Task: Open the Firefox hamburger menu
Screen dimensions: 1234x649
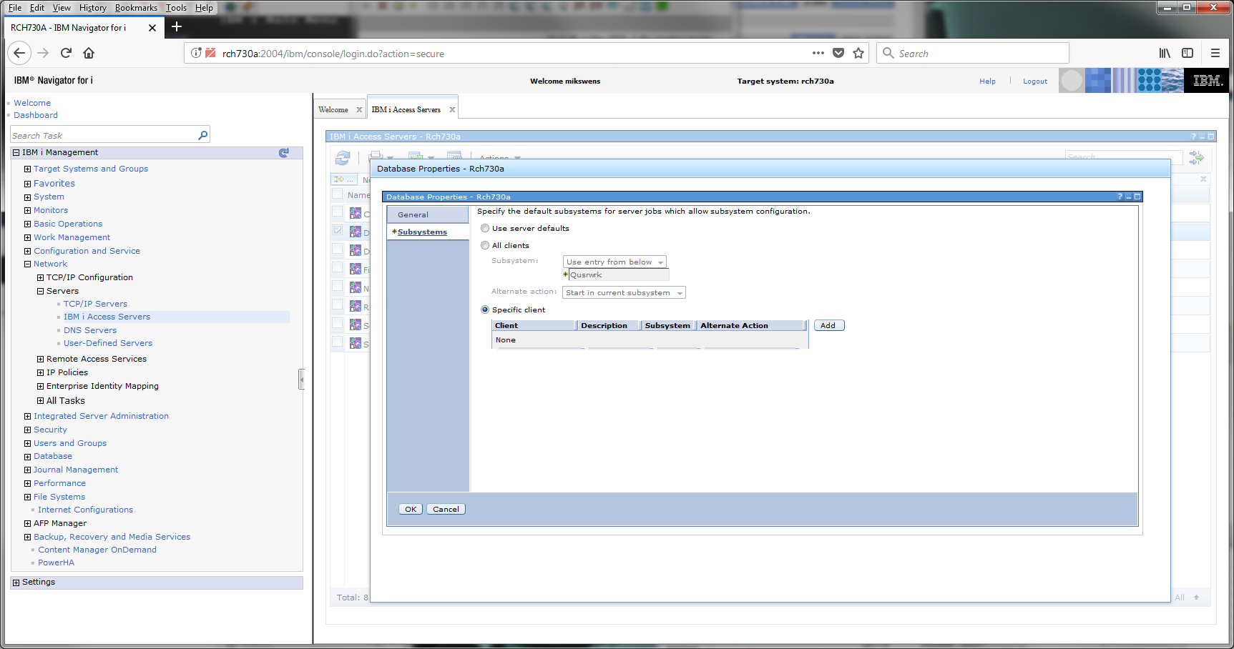Action: click(x=1215, y=53)
